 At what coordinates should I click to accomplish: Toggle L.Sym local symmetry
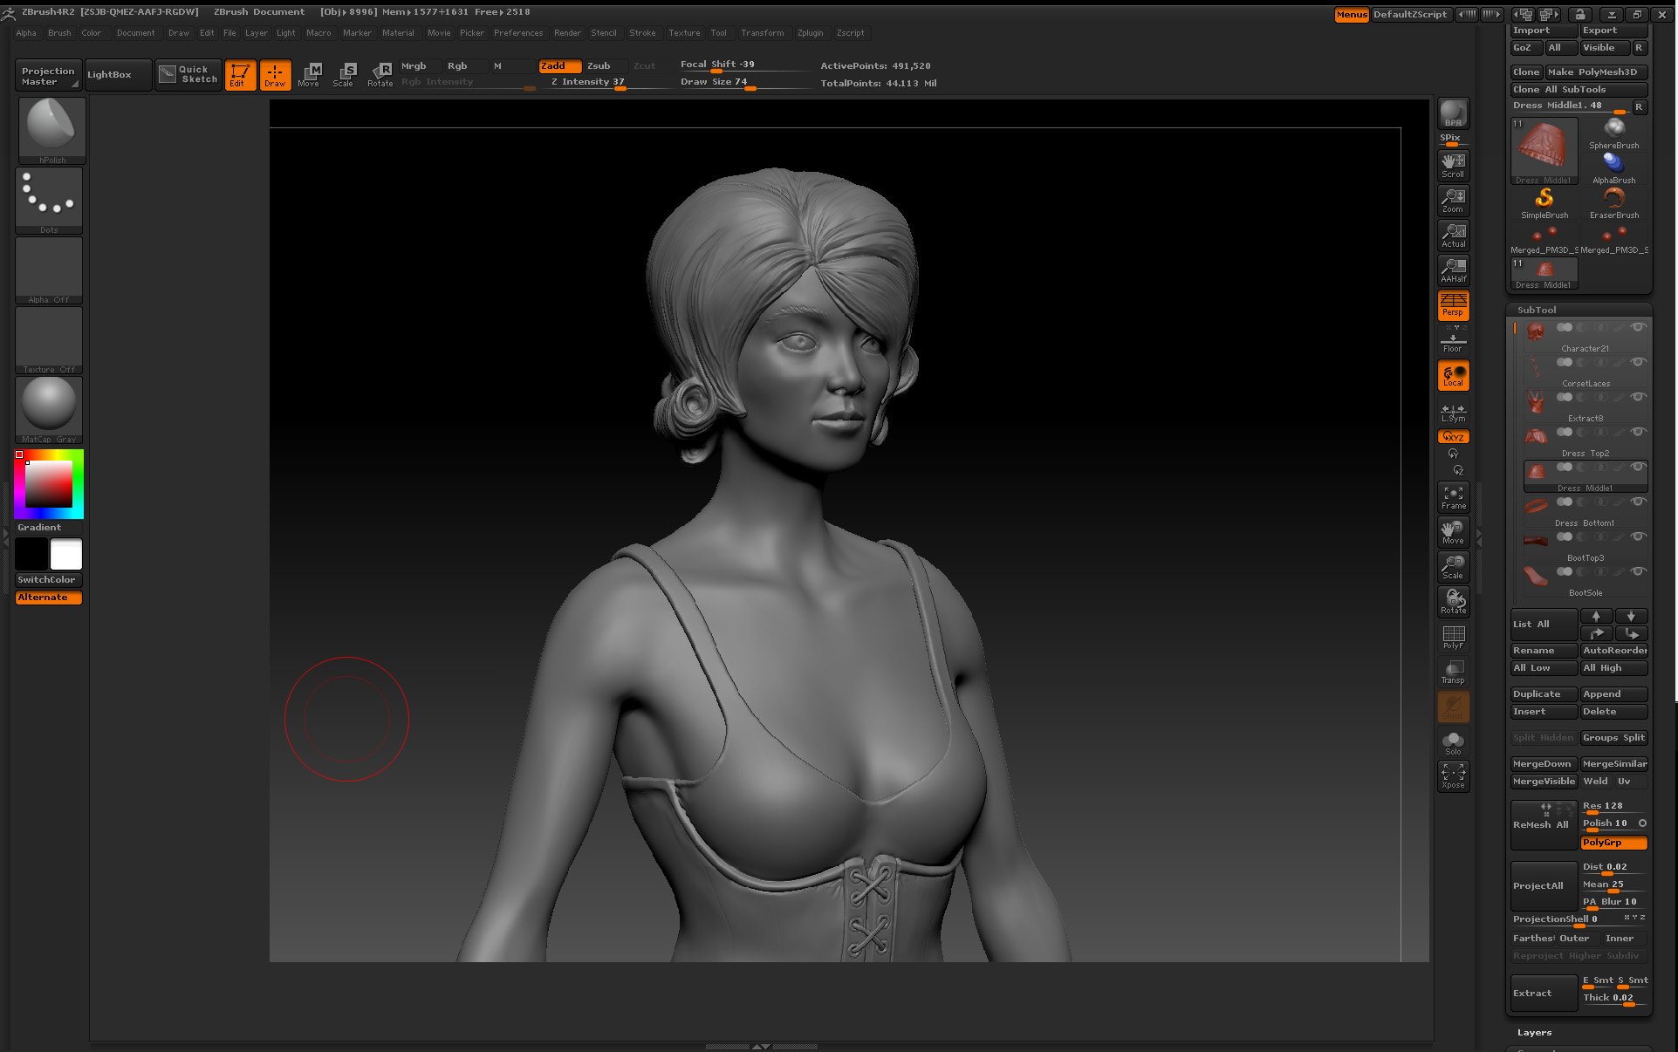[x=1453, y=412]
